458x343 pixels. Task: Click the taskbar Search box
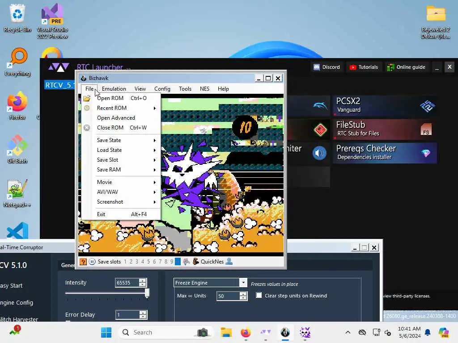[165, 332]
